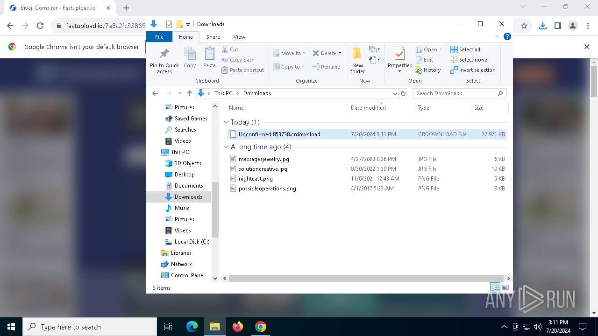
Task: Select Desktop in navigation pane
Action: (x=179, y=175)
